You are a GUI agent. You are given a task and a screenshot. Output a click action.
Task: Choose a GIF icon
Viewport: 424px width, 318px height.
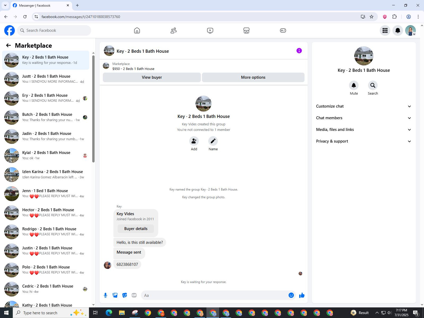(x=134, y=295)
